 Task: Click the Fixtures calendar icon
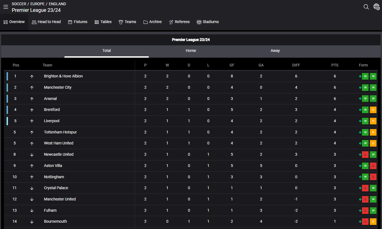[70, 22]
